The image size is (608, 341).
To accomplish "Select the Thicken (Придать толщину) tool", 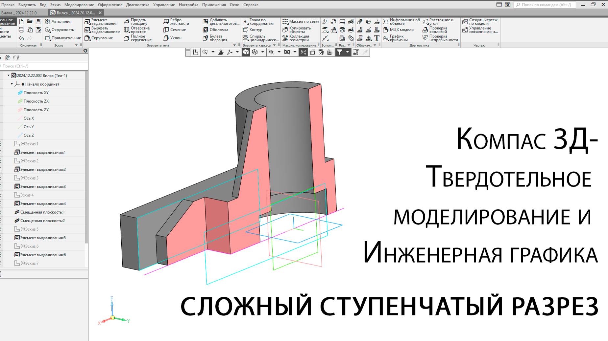I will (135, 22).
